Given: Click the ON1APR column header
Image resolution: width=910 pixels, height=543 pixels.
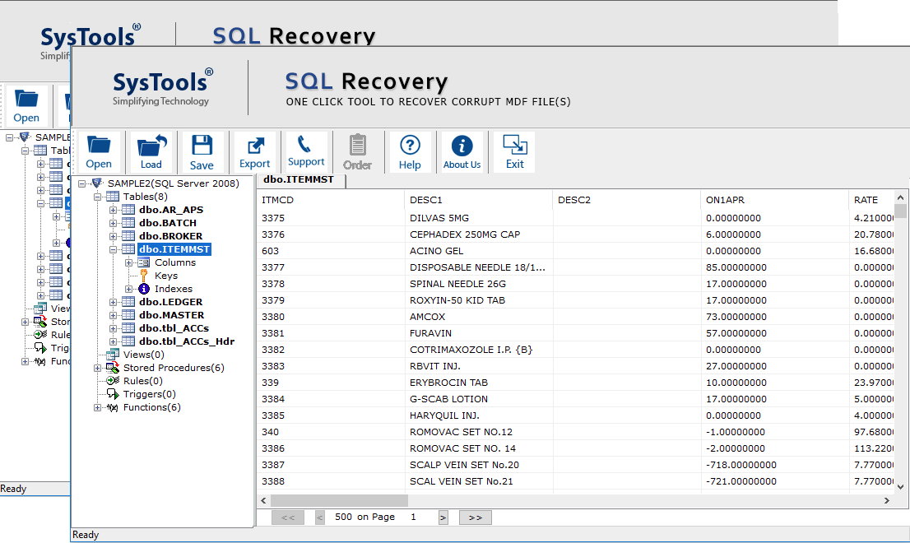Looking at the screenshot, I should 773,200.
